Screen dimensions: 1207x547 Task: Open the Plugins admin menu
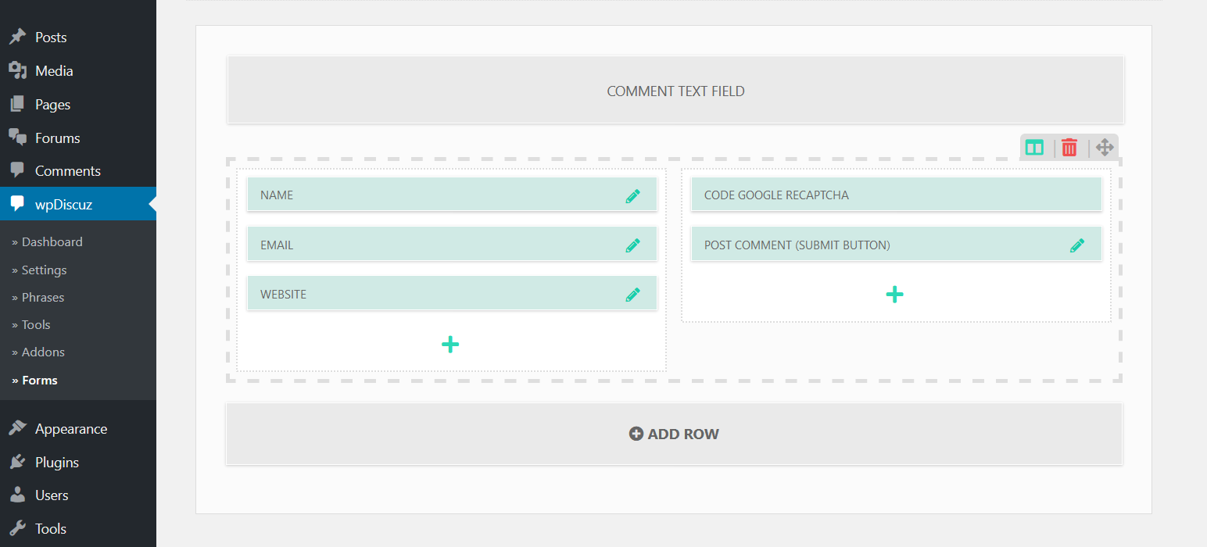(56, 463)
